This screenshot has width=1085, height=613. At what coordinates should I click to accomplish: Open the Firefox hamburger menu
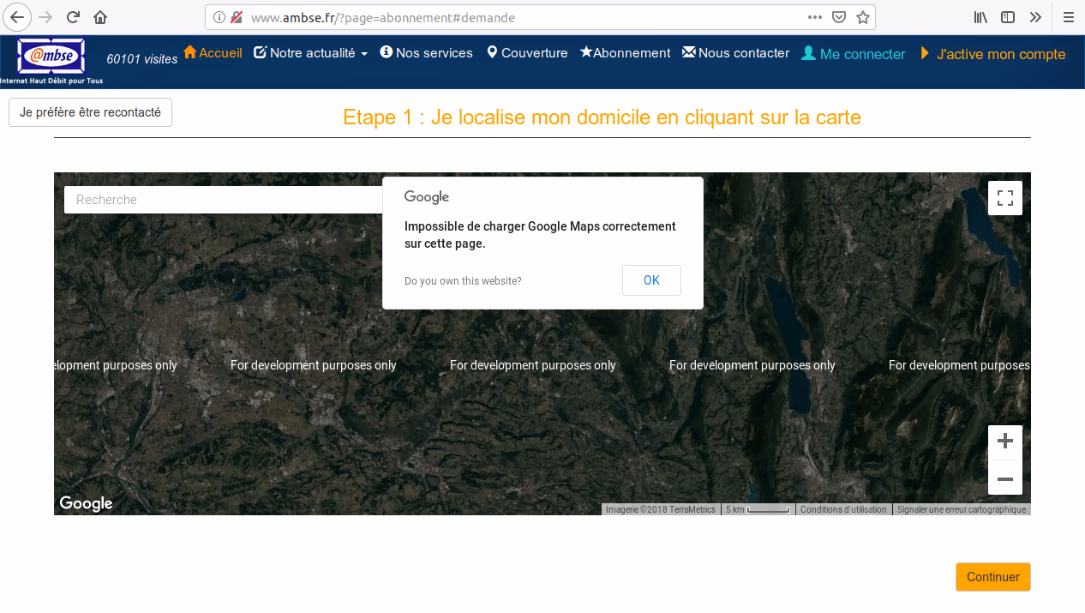(1069, 17)
